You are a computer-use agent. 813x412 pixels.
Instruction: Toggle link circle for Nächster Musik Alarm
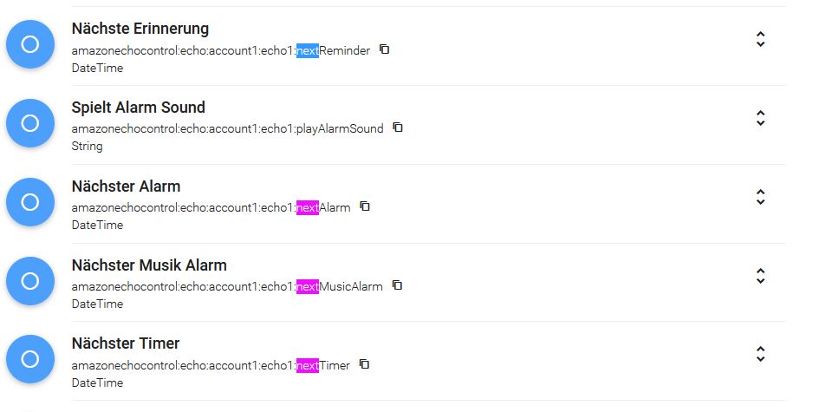pos(30,281)
